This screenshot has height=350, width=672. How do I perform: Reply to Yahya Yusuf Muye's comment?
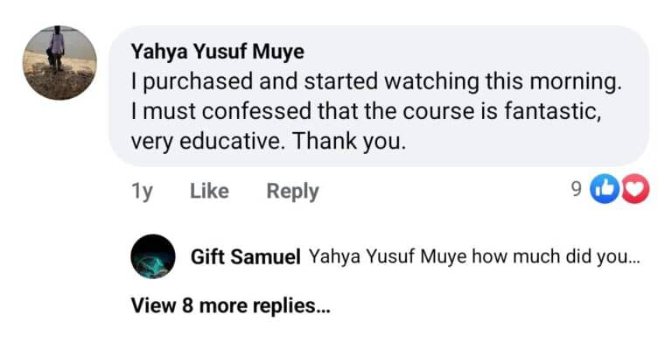pos(292,191)
